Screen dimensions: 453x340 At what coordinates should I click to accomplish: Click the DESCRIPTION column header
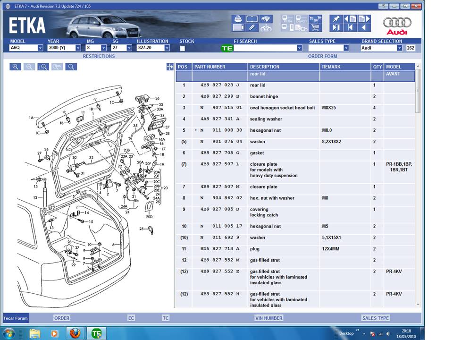click(284, 67)
